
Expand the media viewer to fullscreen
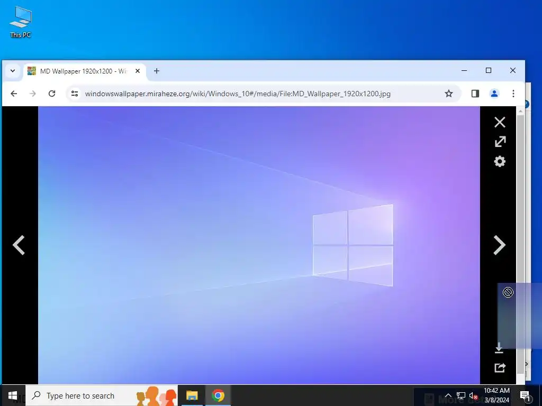coord(500,142)
